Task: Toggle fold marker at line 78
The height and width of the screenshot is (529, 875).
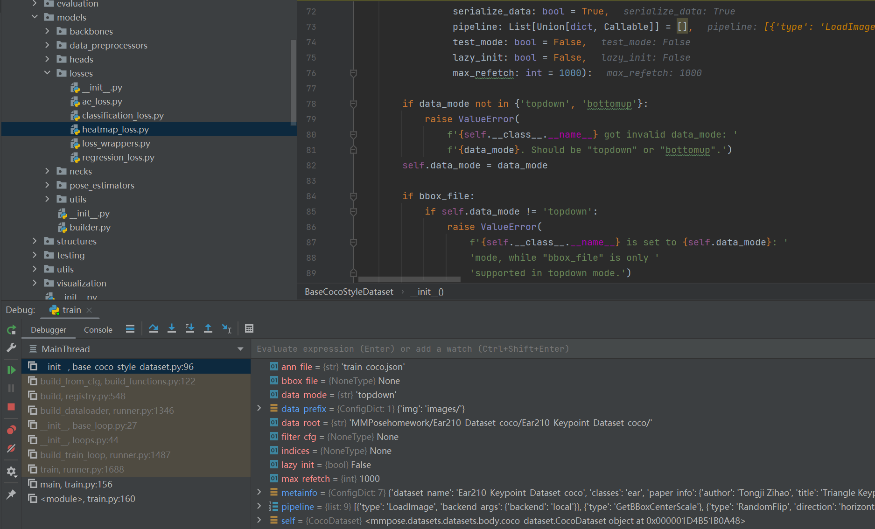Action: click(353, 104)
